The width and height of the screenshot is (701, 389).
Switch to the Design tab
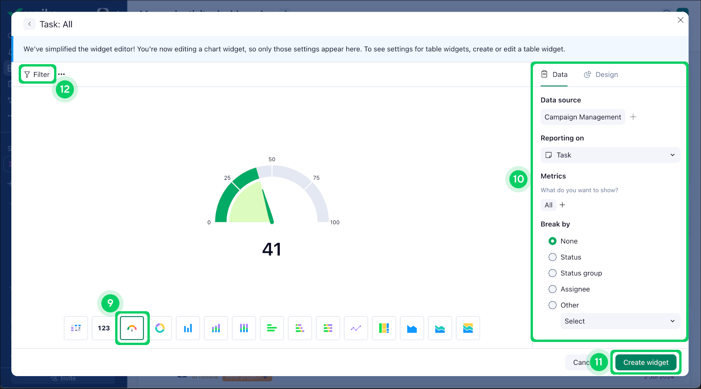pyautogui.click(x=601, y=74)
